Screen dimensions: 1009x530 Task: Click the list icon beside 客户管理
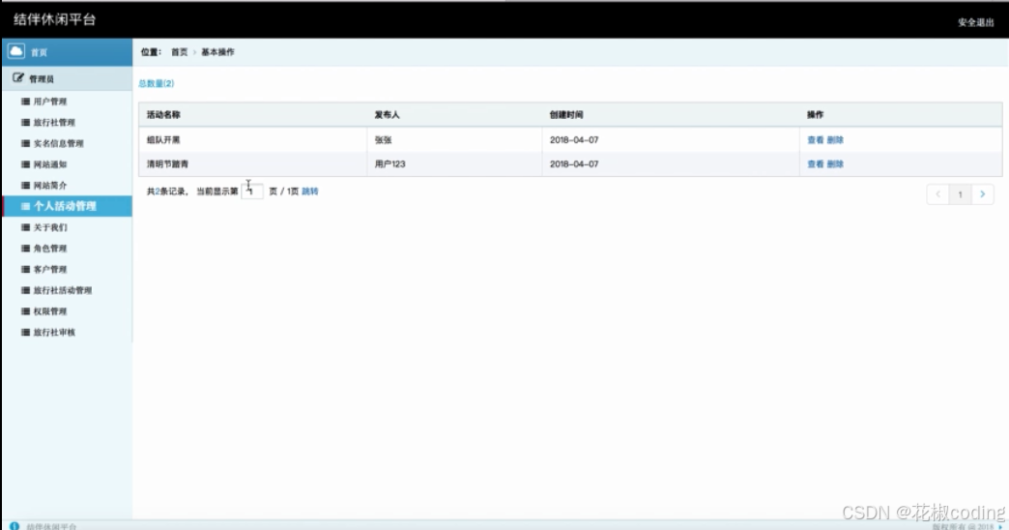(26, 269)
